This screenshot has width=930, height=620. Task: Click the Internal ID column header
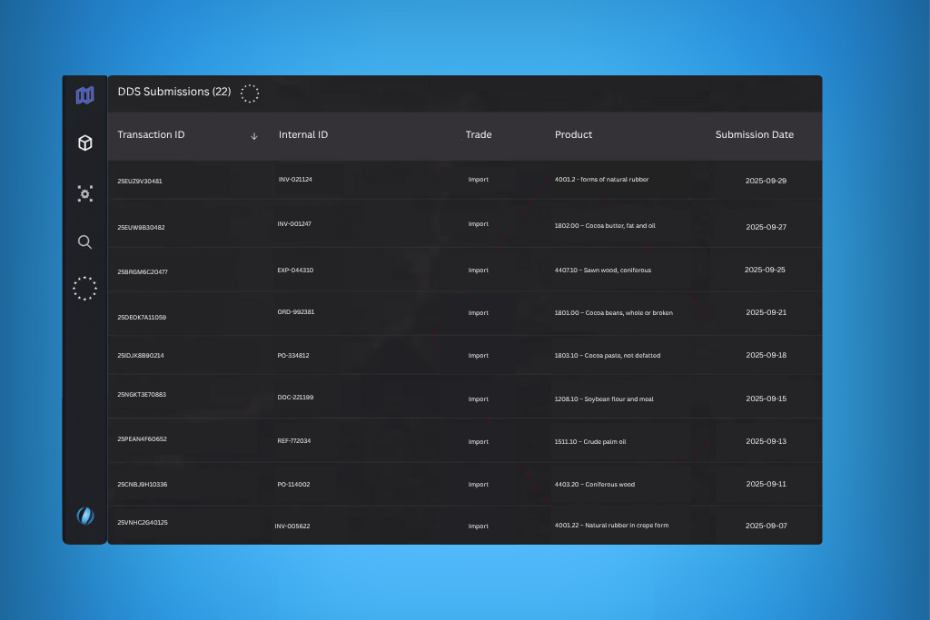click(x=303, y=134)
